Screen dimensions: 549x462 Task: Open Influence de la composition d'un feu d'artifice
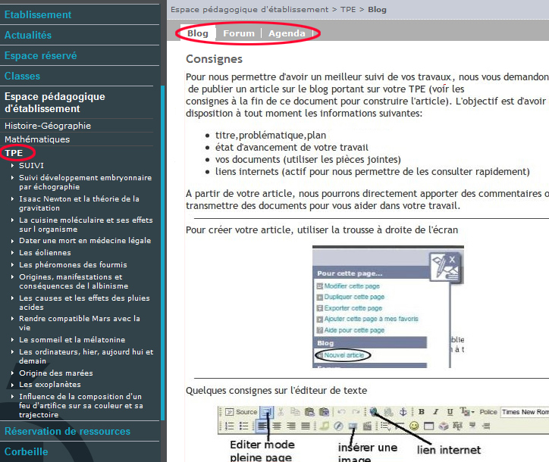[x=81, y=406]
